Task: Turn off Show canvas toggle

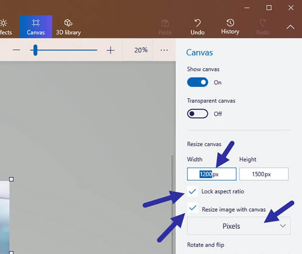Action: [x=198, y=82]
